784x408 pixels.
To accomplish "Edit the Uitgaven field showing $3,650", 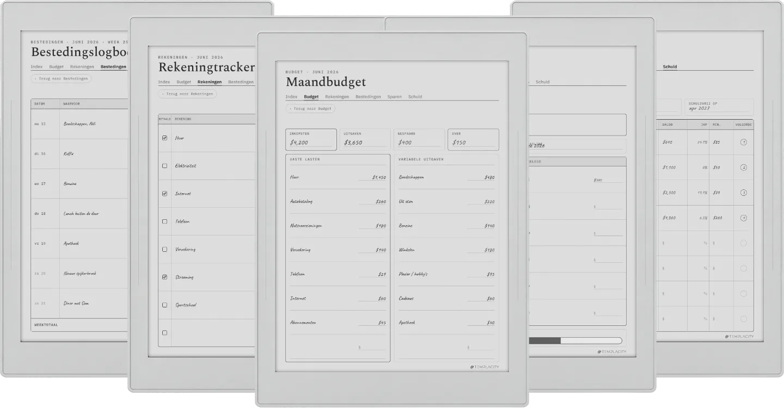I will pyautogui.click(x=365, y=140).
